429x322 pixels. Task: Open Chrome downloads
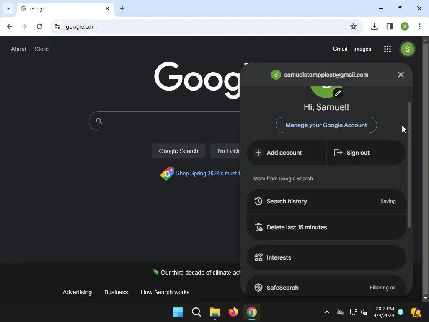(x=374, y=26)
